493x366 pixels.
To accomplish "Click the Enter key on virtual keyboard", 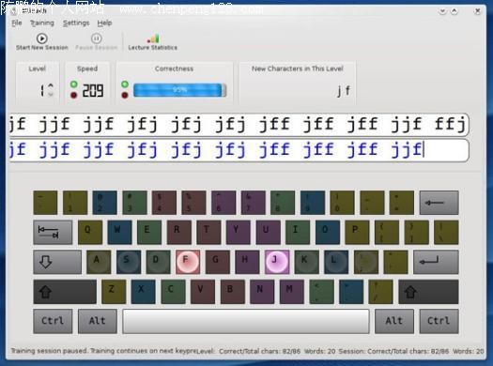I will coord(436,262).
